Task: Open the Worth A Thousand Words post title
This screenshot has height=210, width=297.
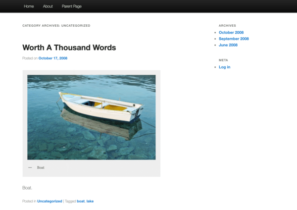Action: click(69, 48)
